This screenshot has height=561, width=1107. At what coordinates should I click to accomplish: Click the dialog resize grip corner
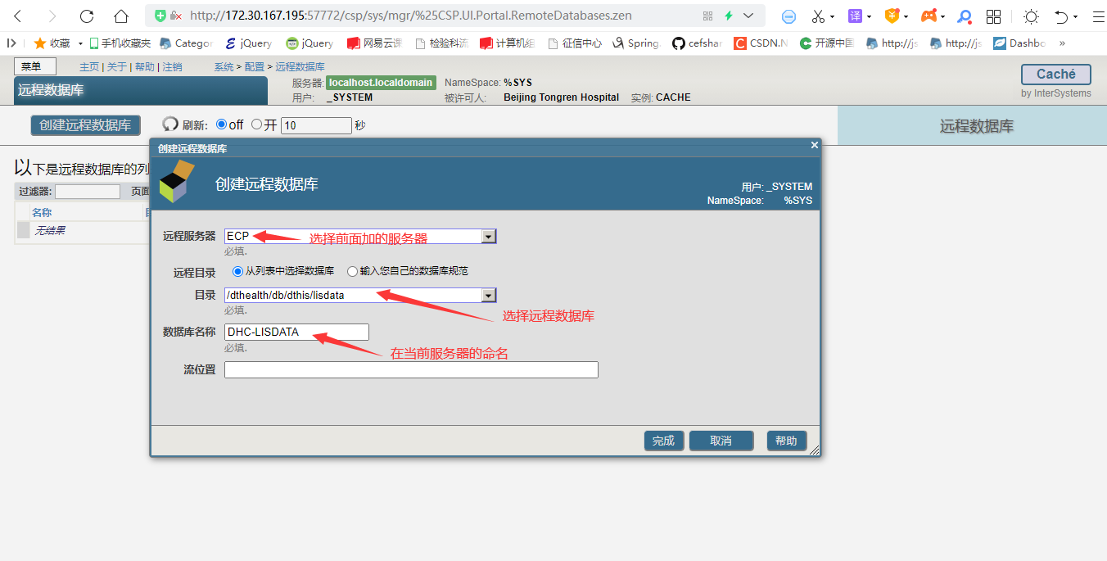tap(814, 450)
